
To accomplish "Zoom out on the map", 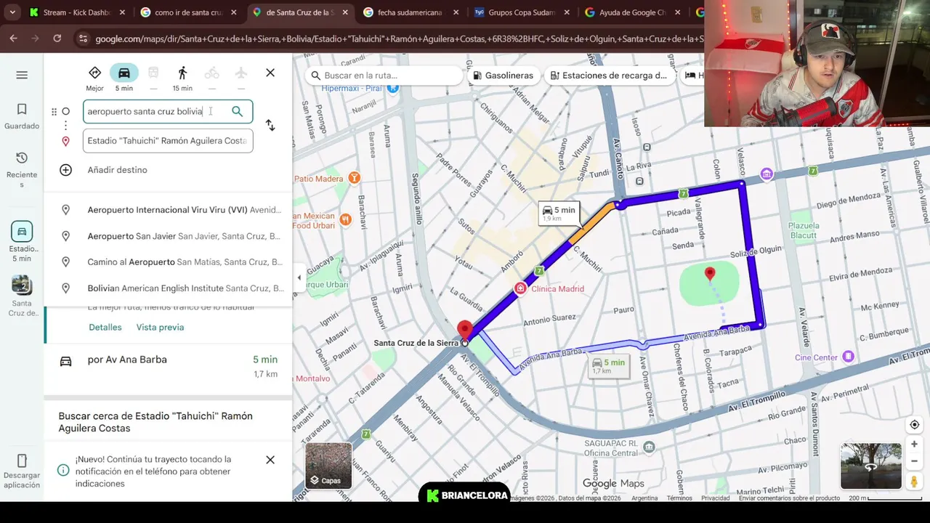I will [x=914, y=461].
